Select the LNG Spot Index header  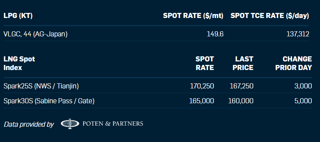tap(19, 63)
